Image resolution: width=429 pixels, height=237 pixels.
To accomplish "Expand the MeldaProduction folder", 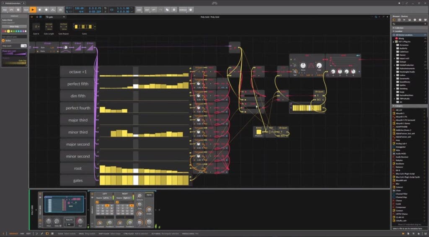I will [395, 65].
